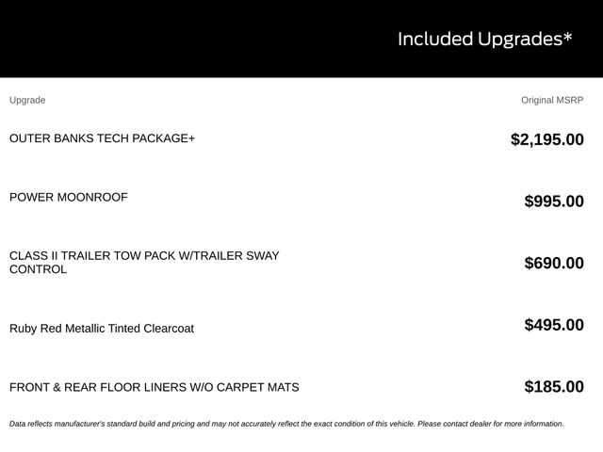The height and width of the screenshot is (452, 603).
Task: Click the $185.00 floor liners price
Action: [x=554, y=387]
